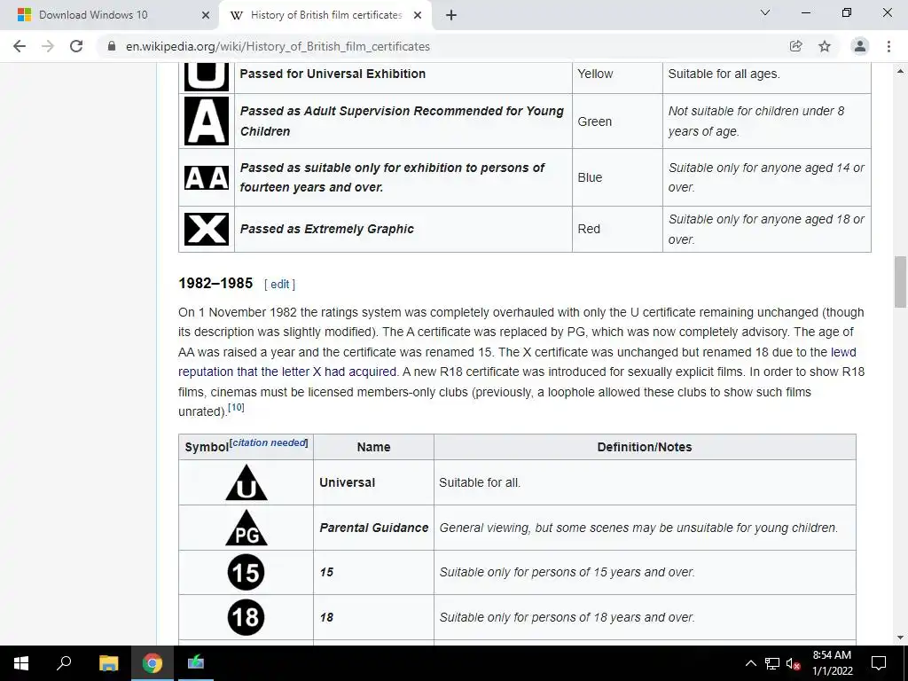Image resolution: width=908 pixels, height=681 pixels.
Task: Click the scrollbar down arrow
Action: click(900, 638)
